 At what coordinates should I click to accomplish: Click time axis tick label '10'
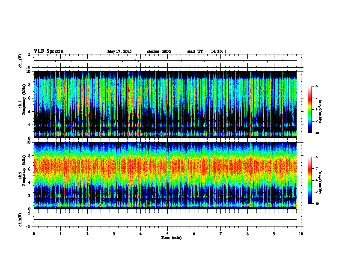coord(301,234)
